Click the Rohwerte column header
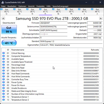Screen dimensions: 104x104 [89, 50]
